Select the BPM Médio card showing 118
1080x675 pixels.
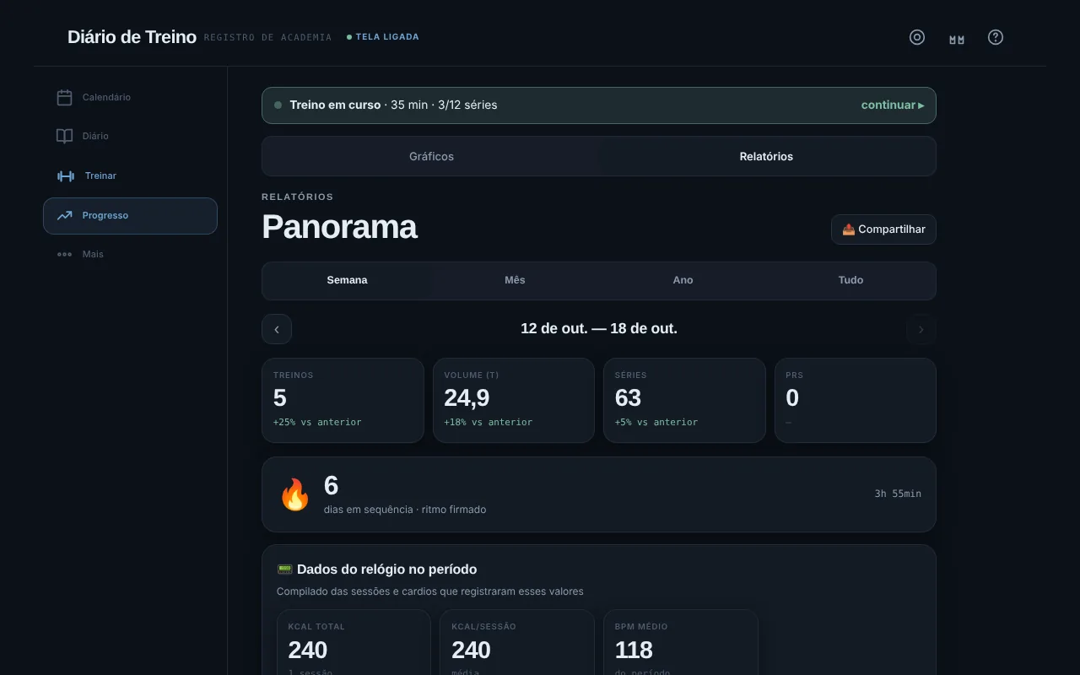point(681,642)
